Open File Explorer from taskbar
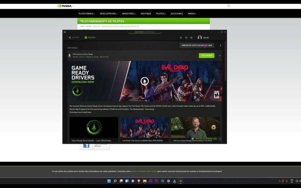This screenshot has height=188, width=301. (145, 181)
